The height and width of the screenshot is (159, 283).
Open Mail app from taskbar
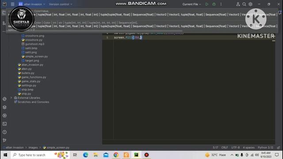[106, 155]
